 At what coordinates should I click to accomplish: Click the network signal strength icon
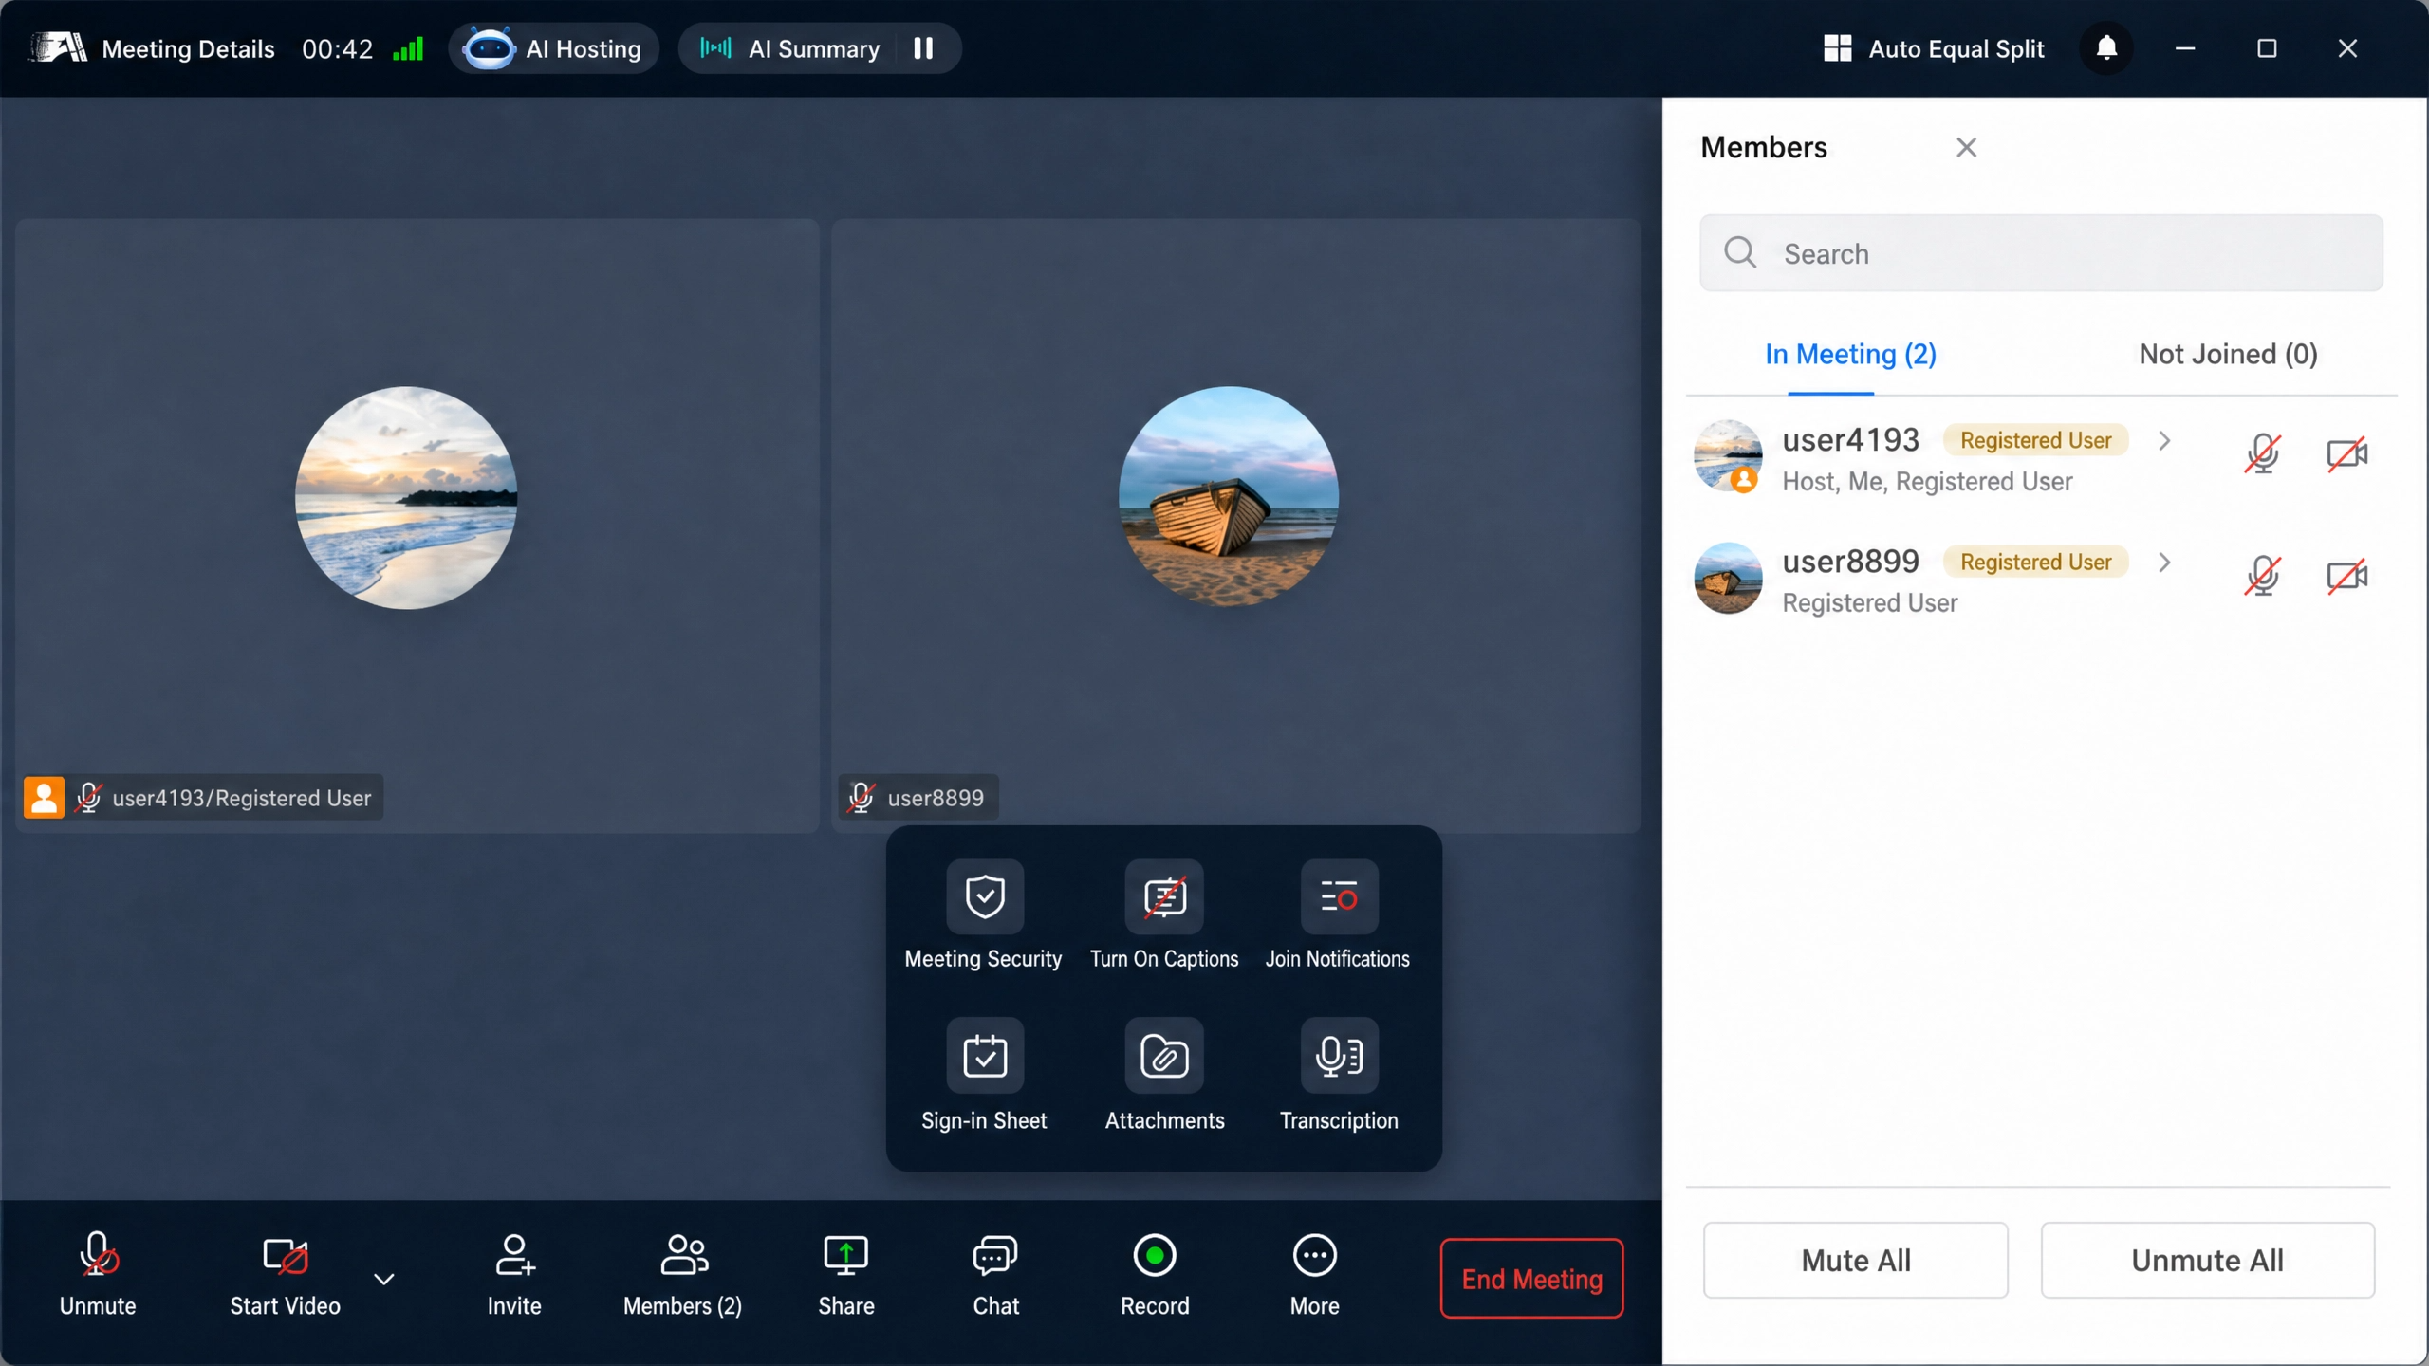408,49
